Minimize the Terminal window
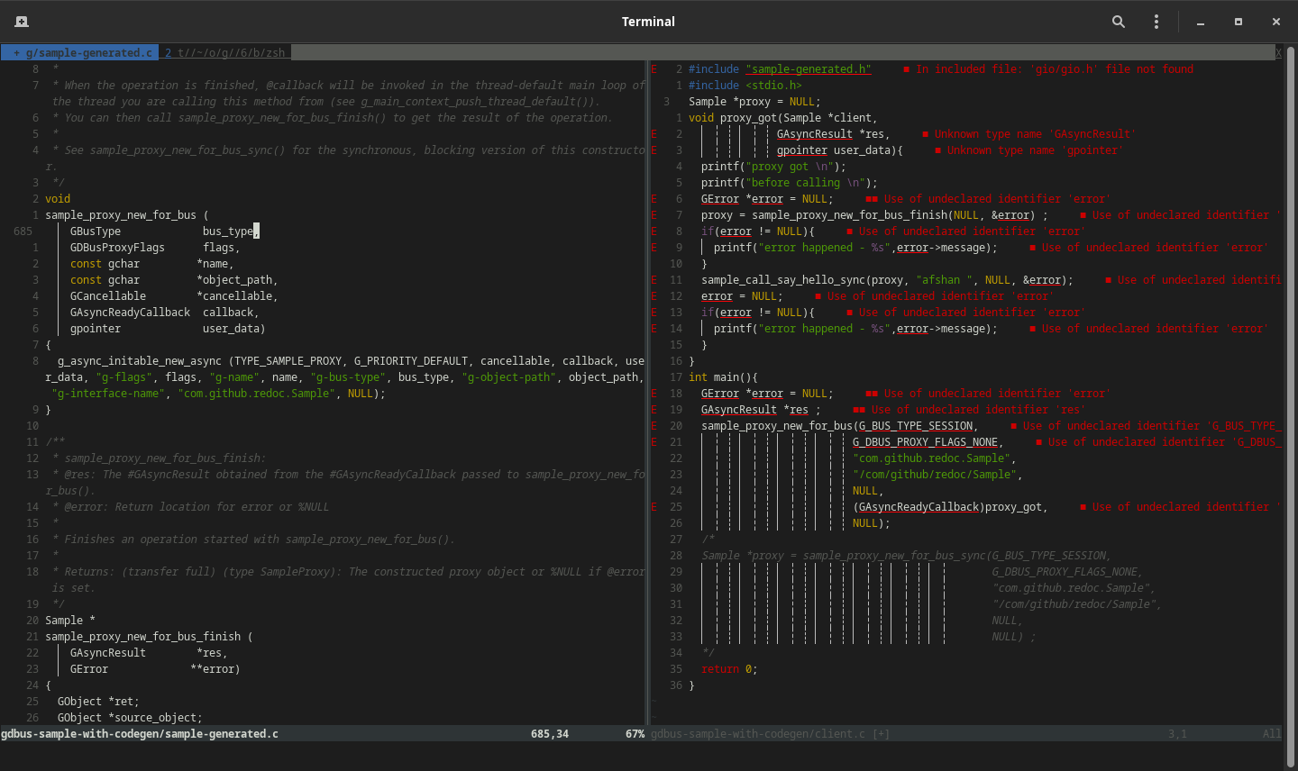Screen dimensions: 1298x771 click(1201, 22)
